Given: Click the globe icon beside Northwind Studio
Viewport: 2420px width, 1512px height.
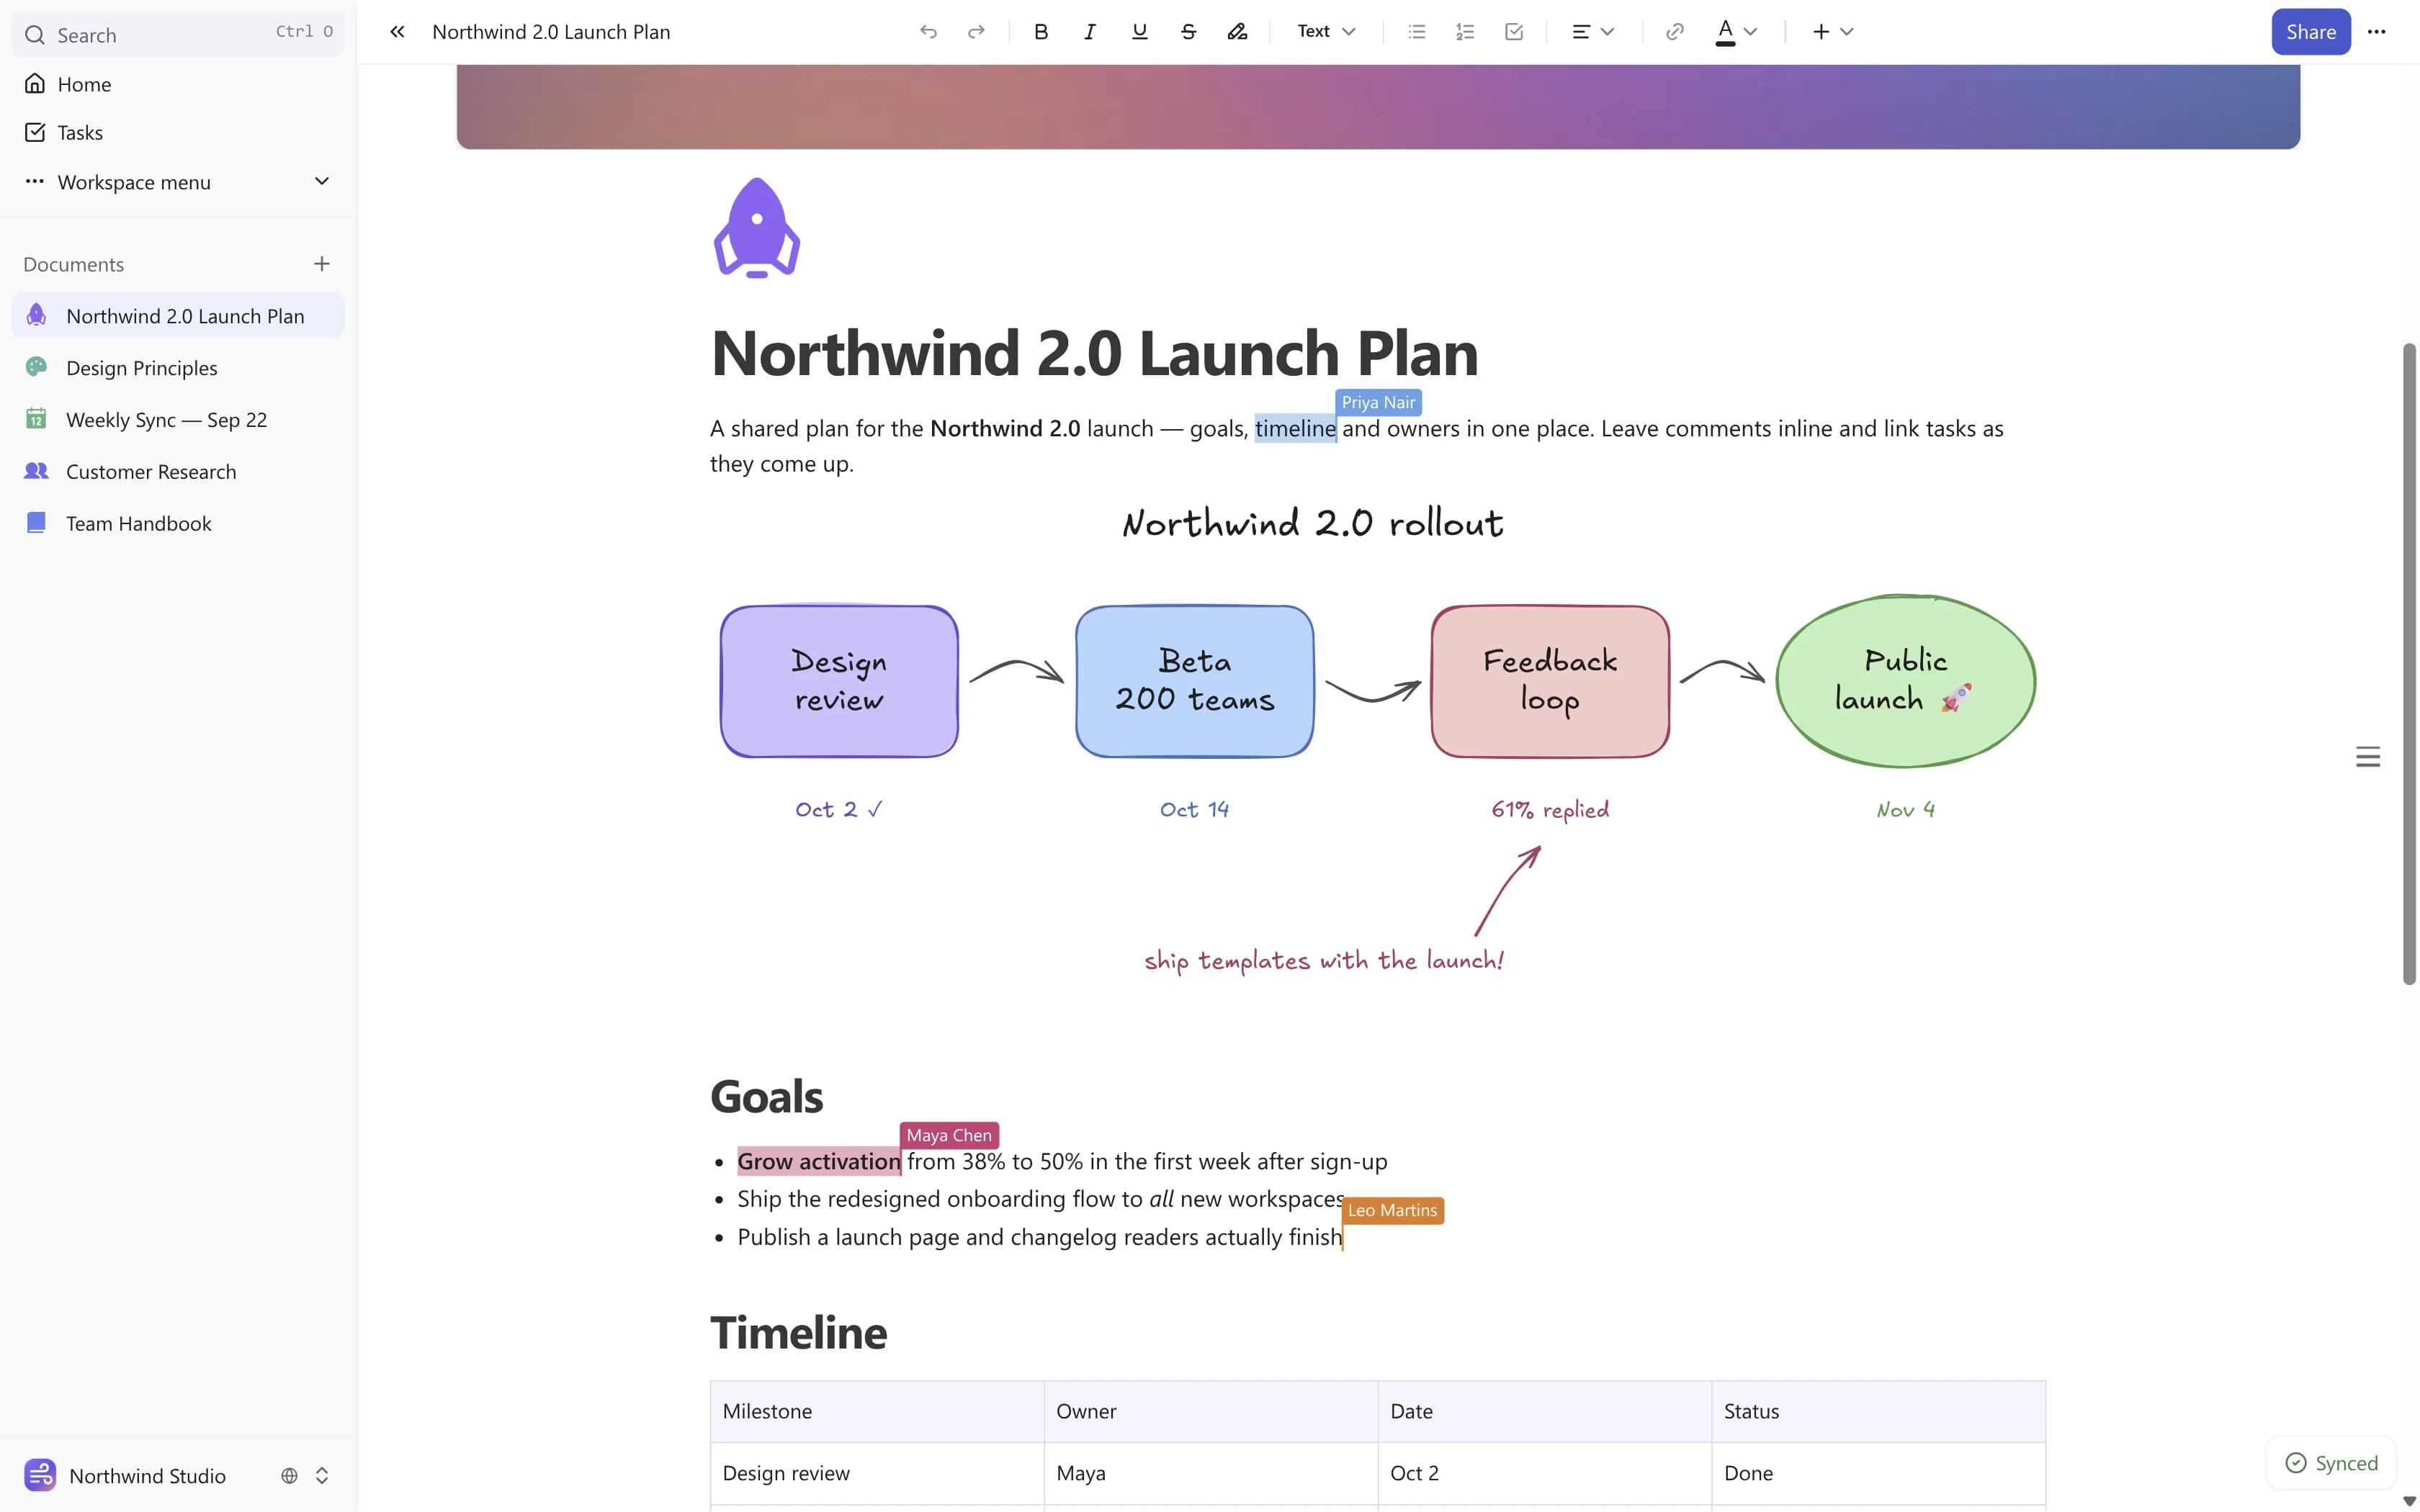Looking at the screenshot, I should click(289, 1476).
